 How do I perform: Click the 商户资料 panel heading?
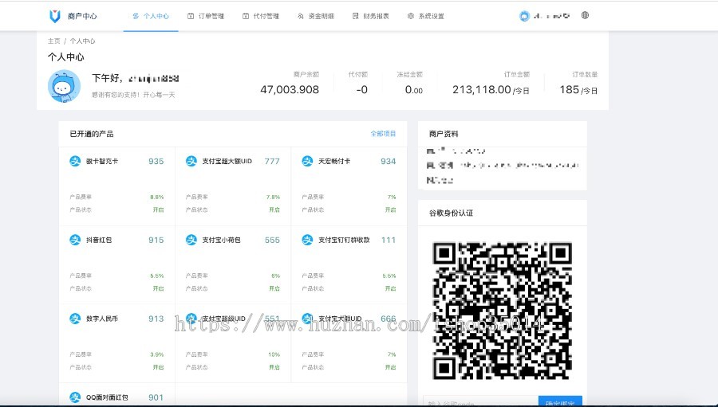tap(444, 134)
